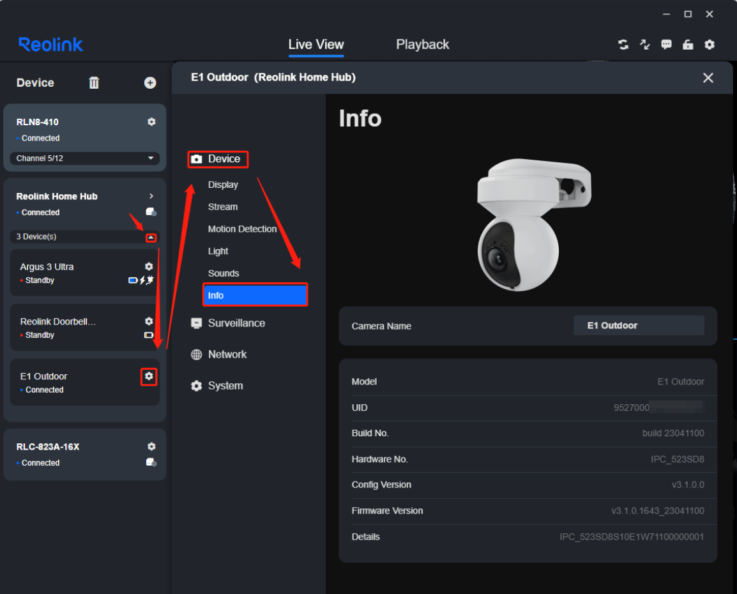
Task: Open the Motion Detection settings page
Action: 242,229
